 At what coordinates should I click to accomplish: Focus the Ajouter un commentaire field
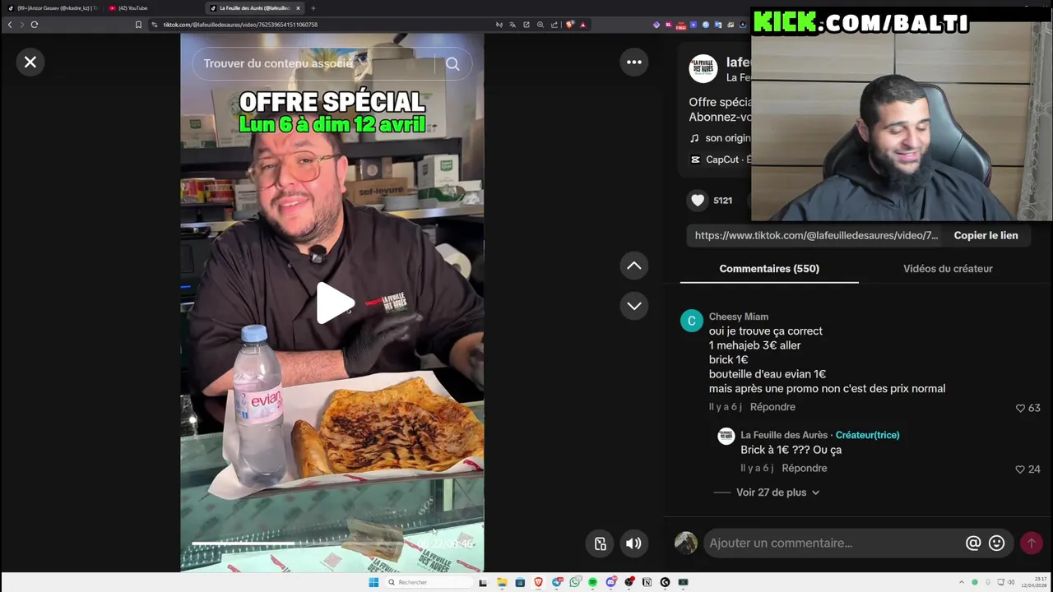(831, 543)
